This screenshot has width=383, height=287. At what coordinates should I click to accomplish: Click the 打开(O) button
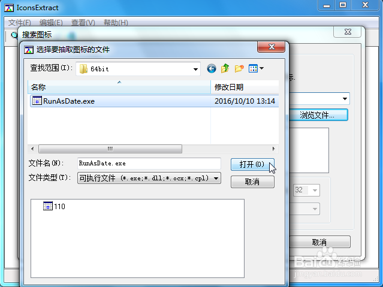coord(252,164)
